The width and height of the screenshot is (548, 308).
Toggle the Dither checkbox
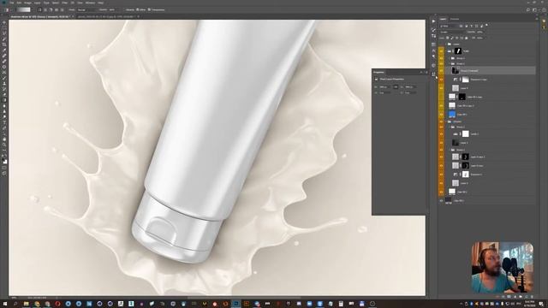(x=137, y=9)
